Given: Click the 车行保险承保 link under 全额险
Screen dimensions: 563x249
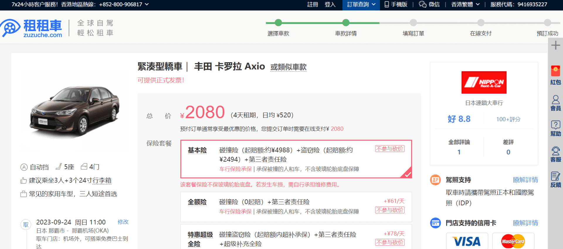Looking at the screenshot, I should point(235,211).
